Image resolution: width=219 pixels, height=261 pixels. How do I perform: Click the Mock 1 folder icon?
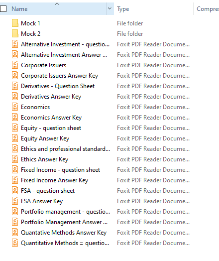pos(15,23)
